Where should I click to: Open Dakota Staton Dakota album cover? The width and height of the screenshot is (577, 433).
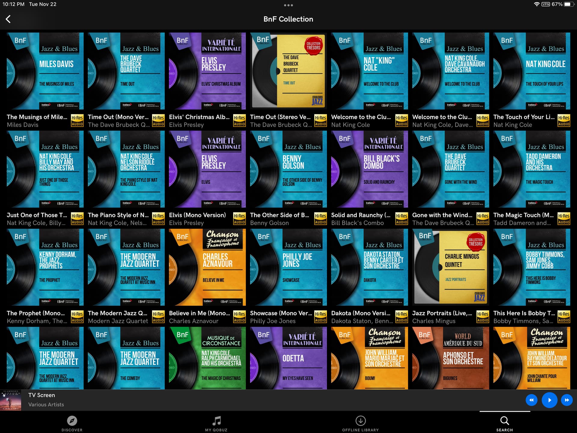(x=370, y=267)
